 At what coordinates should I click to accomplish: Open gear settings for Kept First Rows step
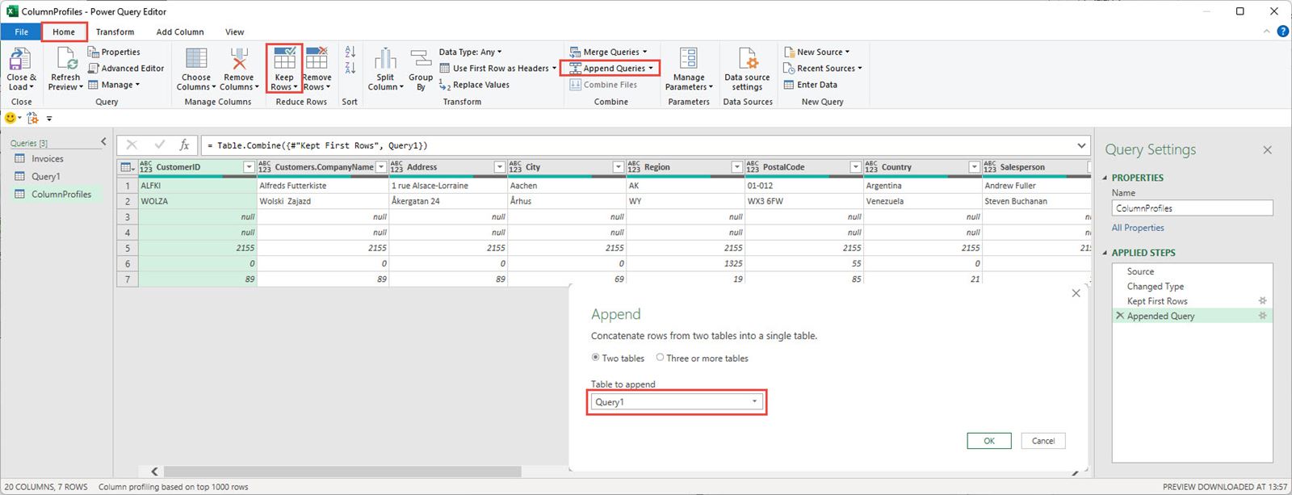(1262, 301)
